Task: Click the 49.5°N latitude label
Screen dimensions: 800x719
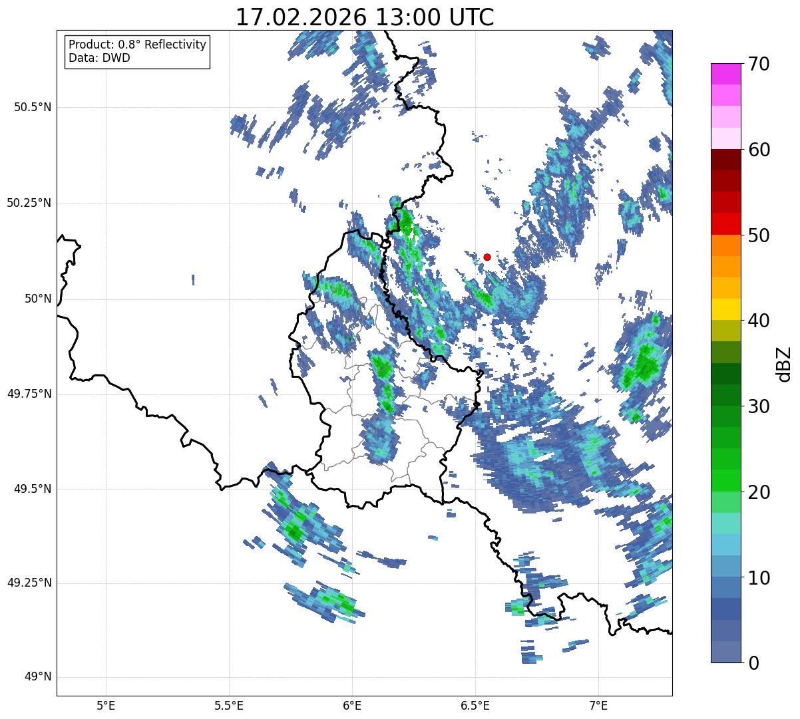Action: click(x=33, y=489)
